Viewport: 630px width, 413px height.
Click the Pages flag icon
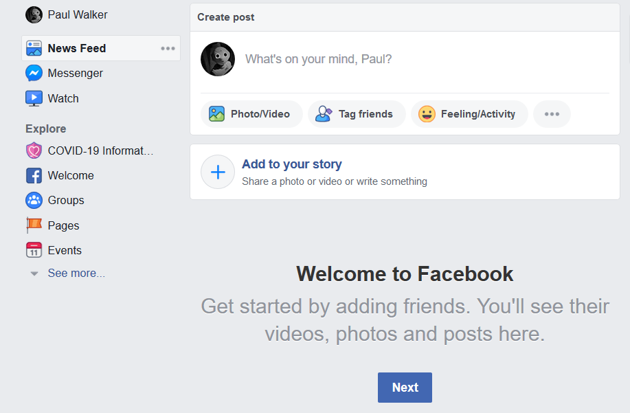[x=34, y=225]
